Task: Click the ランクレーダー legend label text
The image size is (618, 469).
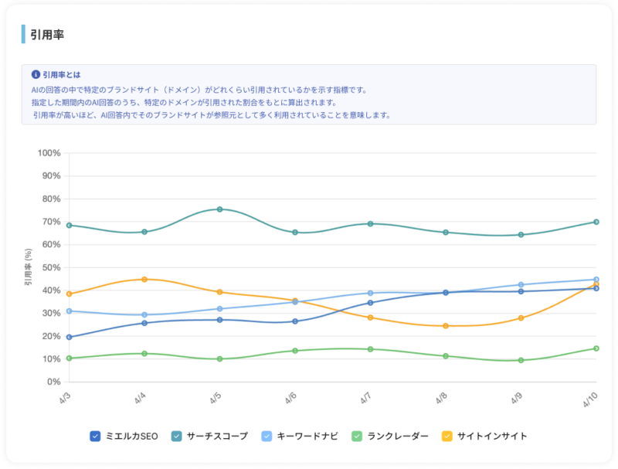Action: click(x=397, y=437)
